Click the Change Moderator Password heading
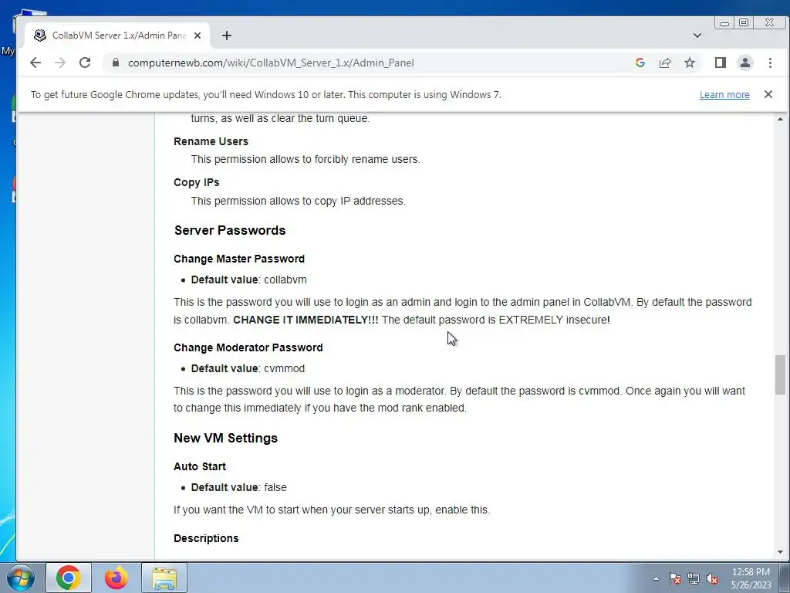The width and height of the screenshot is (790, 593). [x=248, y=347]
